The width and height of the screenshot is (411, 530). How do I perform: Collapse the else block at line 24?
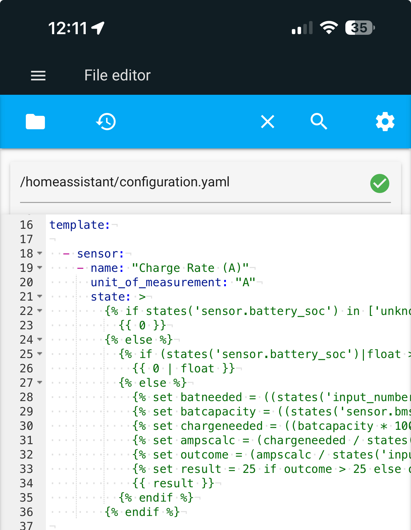click(x=40, y=340)
